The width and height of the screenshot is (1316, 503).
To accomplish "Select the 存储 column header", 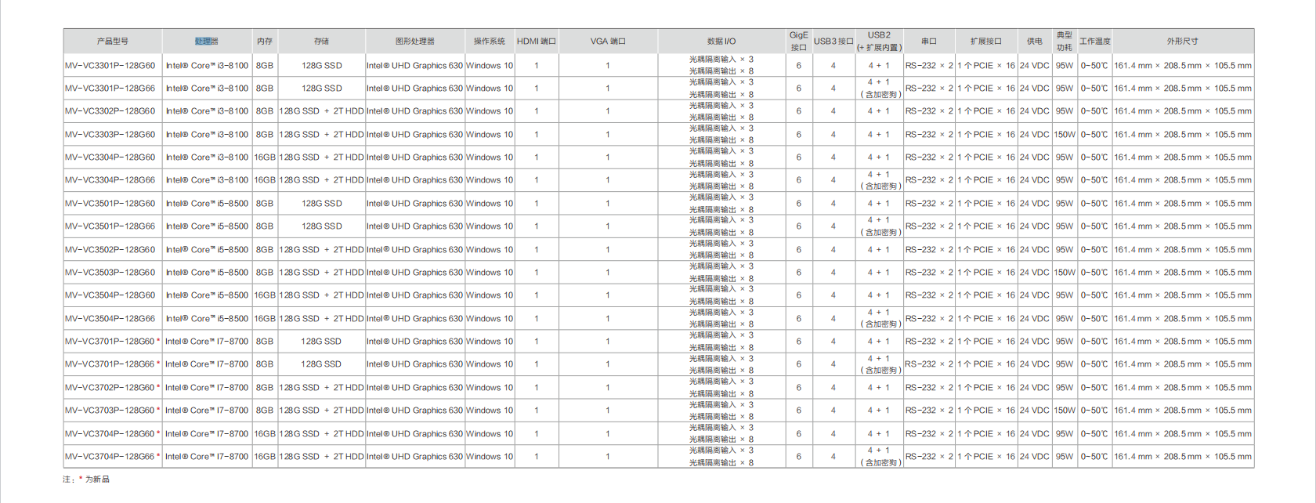I will (321, 42).
